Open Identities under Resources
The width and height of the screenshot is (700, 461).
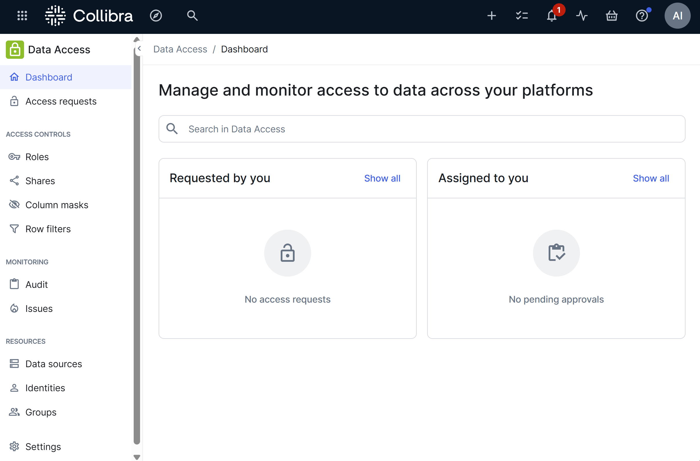(x=66, y=388)
